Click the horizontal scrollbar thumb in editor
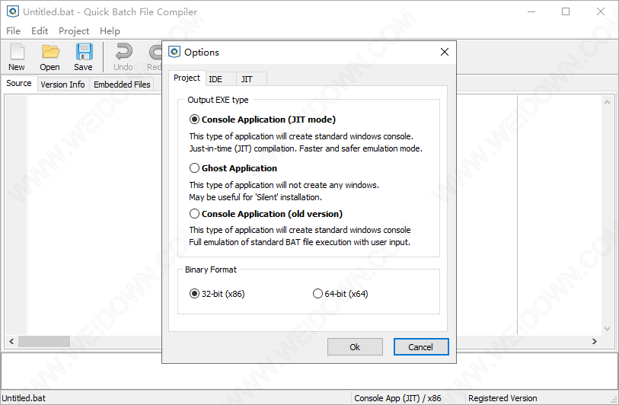This screenshot has width=619, height=405. [x=44, y=341]
